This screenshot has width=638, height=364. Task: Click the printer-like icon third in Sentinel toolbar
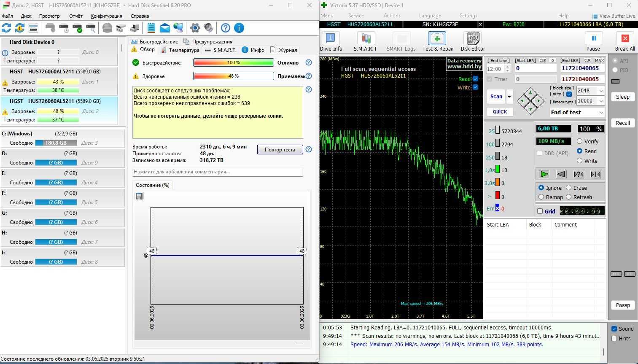(x=33, y=28)
